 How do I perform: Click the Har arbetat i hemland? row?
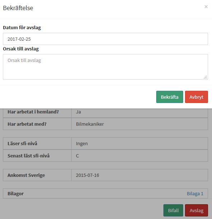(105, 112)
